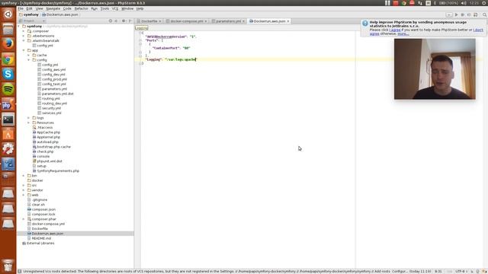Click the network indicator in system tray
This screenshot has height=274, width=488.
[420, 3]
